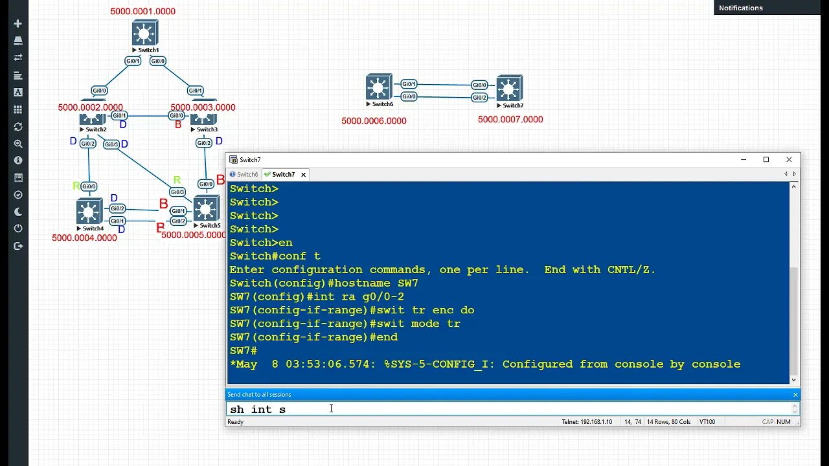
Task: Select the Switch4 node icon
Action: click(89, 212)
